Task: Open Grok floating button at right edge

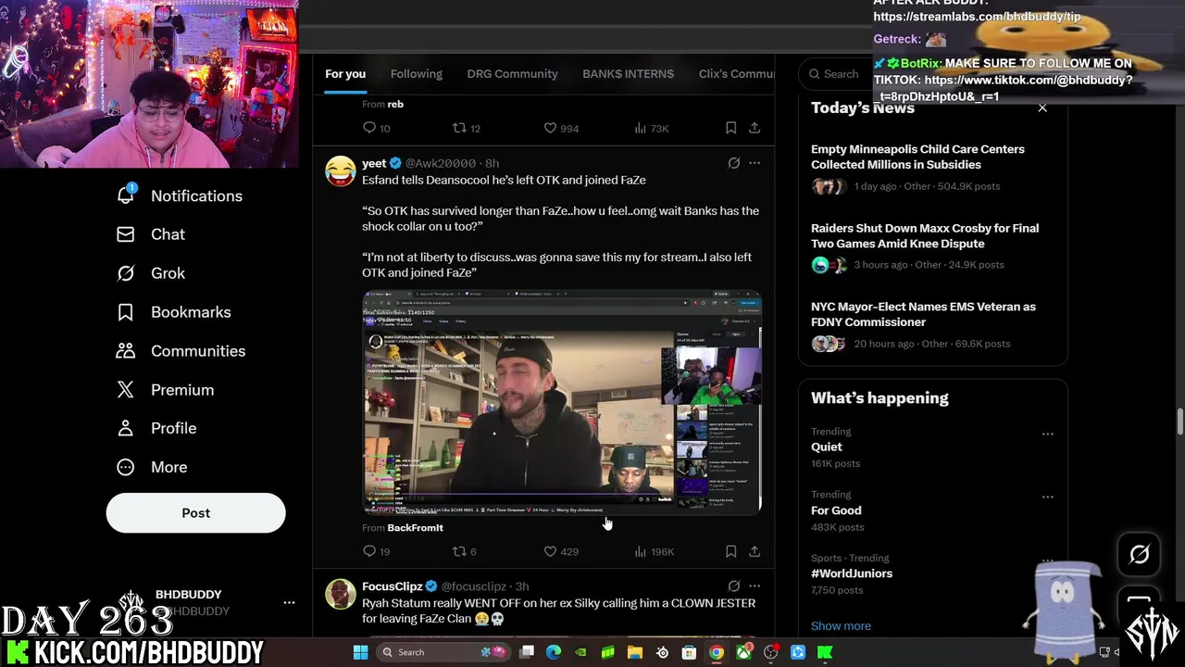Action: coord(1139,554)
